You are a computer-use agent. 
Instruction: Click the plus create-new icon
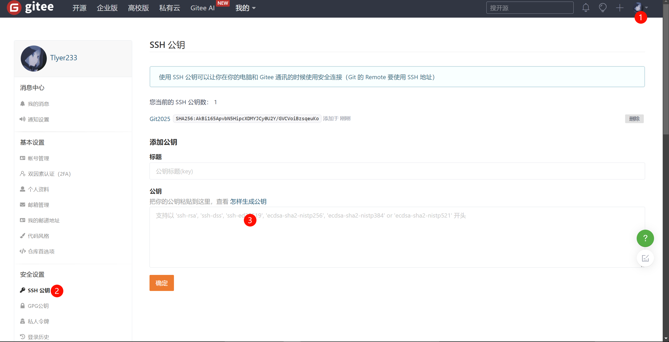coord(620,8)
